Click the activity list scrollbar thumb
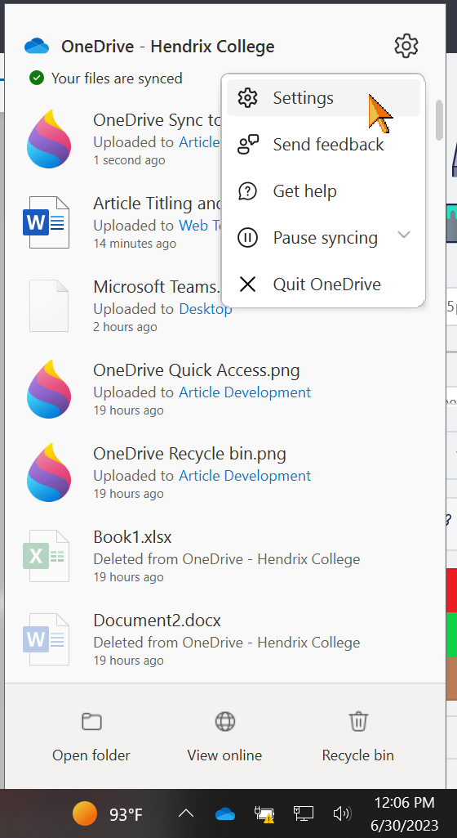The width and height of the screenshot is (457, 838). pos(439,120)
